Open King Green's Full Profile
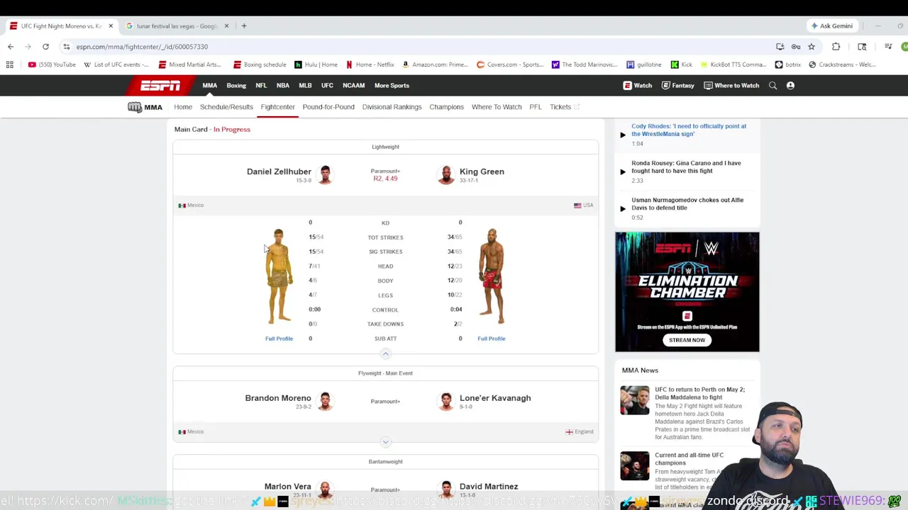This screenshot has height=510, width=908. coord(491,339)
